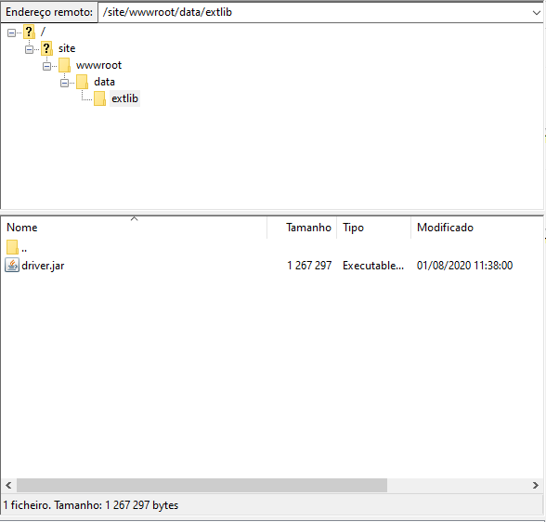Click the root folder question-mark icon
Screen dimensions: 546x522
tap(29, 32)
